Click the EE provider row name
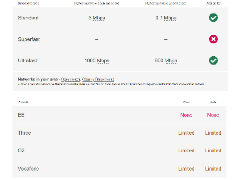 click(x=21, y=115)
